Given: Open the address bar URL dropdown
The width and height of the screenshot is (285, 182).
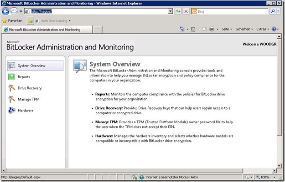Looking at the screenshot, I should 170,10.
